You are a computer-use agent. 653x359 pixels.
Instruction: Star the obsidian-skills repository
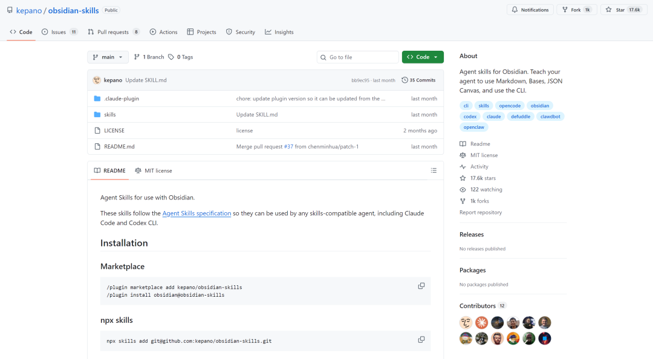(623, 10)
